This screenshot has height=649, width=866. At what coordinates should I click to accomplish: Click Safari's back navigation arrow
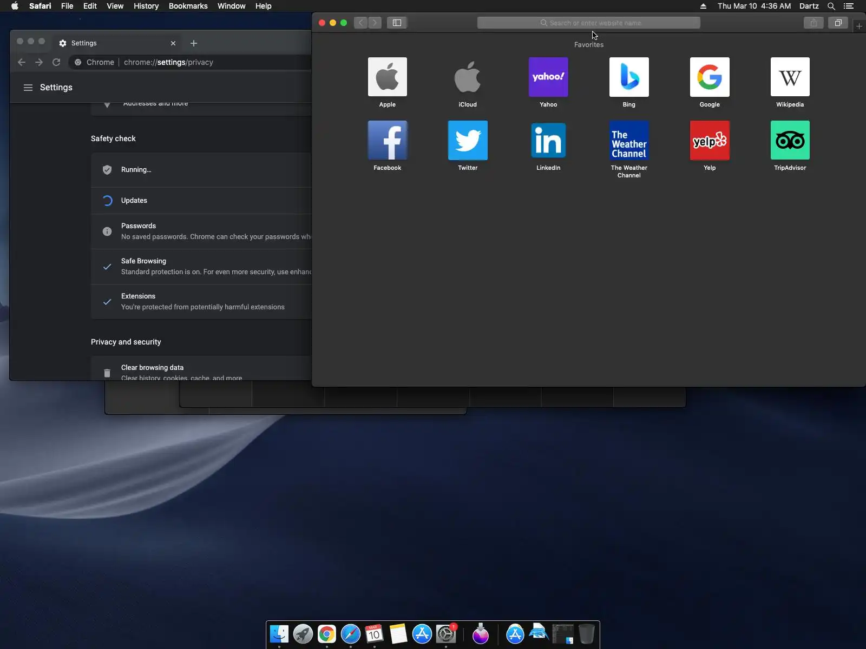point(361,23)
